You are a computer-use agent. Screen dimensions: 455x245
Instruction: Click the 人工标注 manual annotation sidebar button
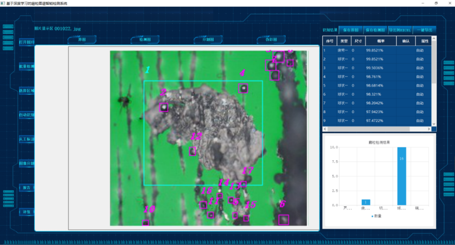[x=27, y=139]
